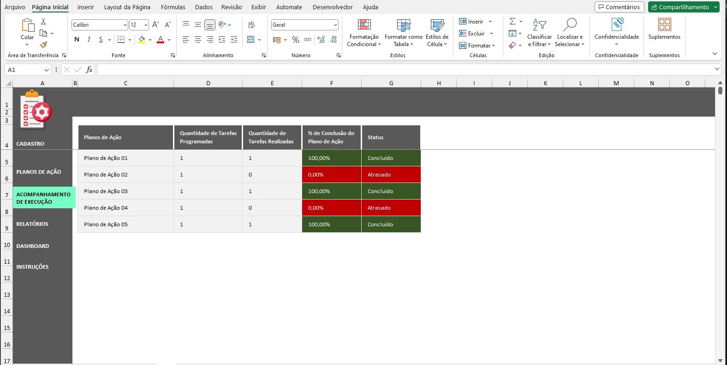
Task: Click the Cut scissors icon
Action: [43, 22]
